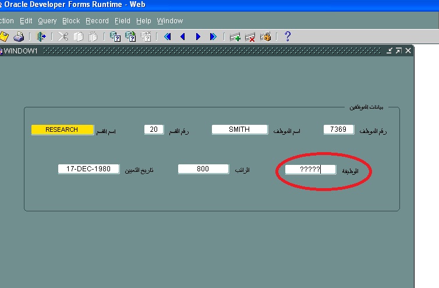Viewport: 439px width, 288px height.
Task: Go to previous record arrow
Action: (x=183, y=37)
